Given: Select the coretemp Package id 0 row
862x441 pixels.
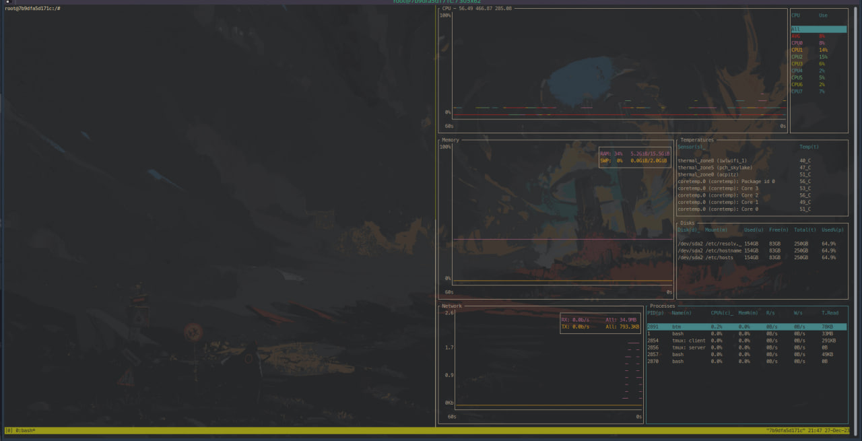Looking at the screenshot, I should coord(762,181).
